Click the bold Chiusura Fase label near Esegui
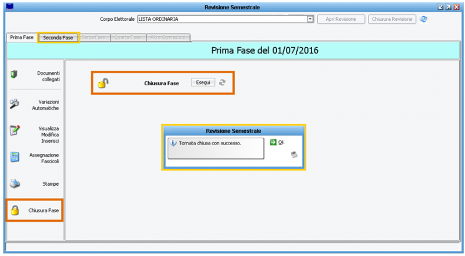 click(x=162, y=83)
